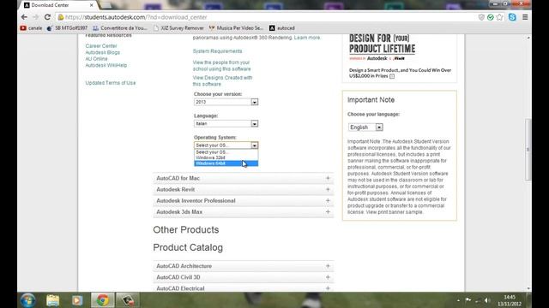Image resolution: width=549 pixels, height=308 pixels.
Task: Expand the AutoCAD for Mac section
Action: pos(244,178)
